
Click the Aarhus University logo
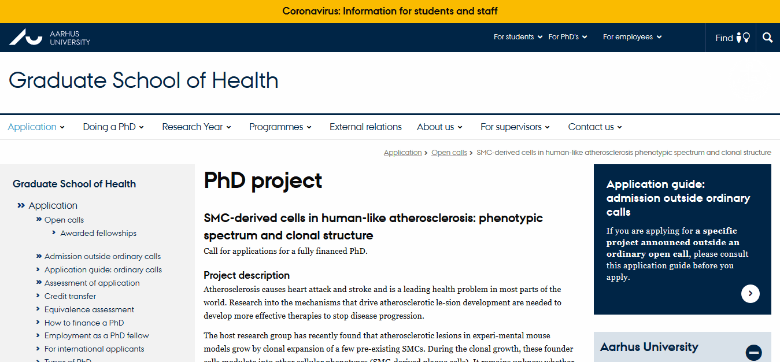point(50,38)
